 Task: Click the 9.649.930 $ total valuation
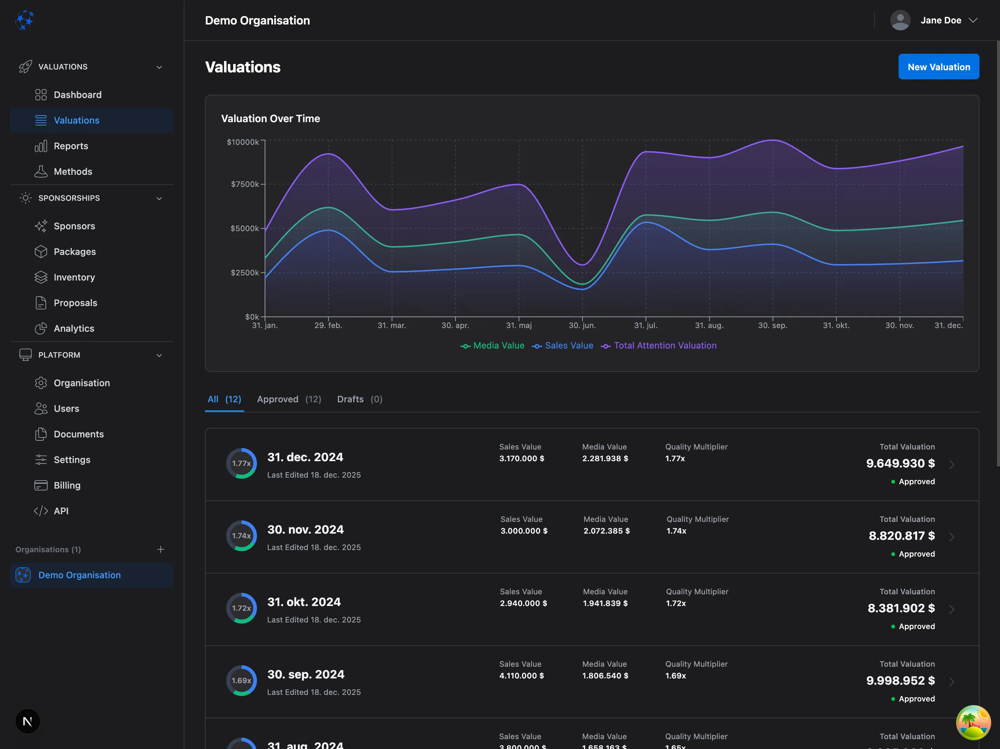tap(900, 464)
